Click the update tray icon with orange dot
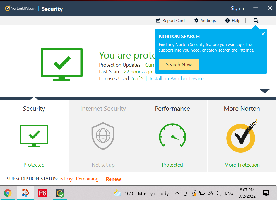This screenshot has width=277, height=200. pyautogui.click(x=194, y=193)
